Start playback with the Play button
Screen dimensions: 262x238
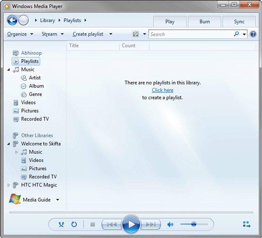pyautogui.click(x=131, y=224)
